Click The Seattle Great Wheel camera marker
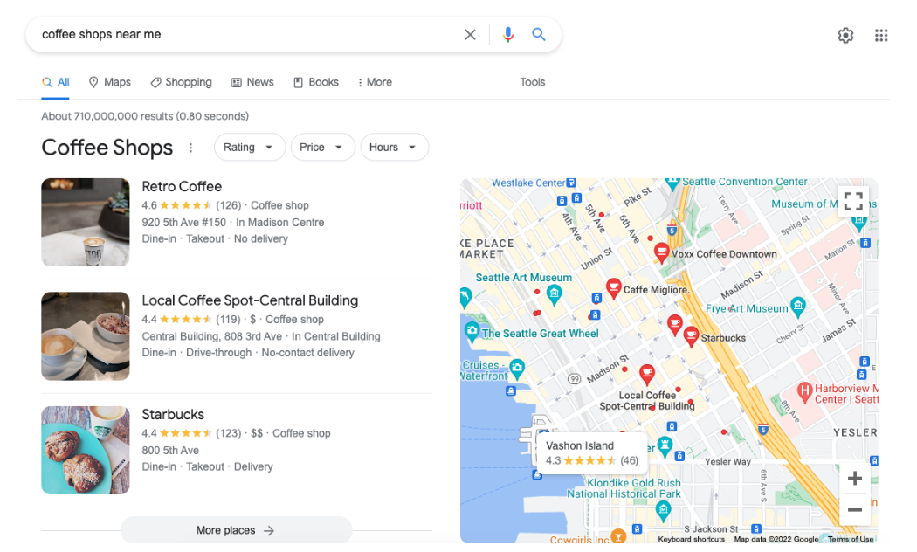The width and height of the screenshot is (917, 552). pyautogui.click(x=472, y=332)
